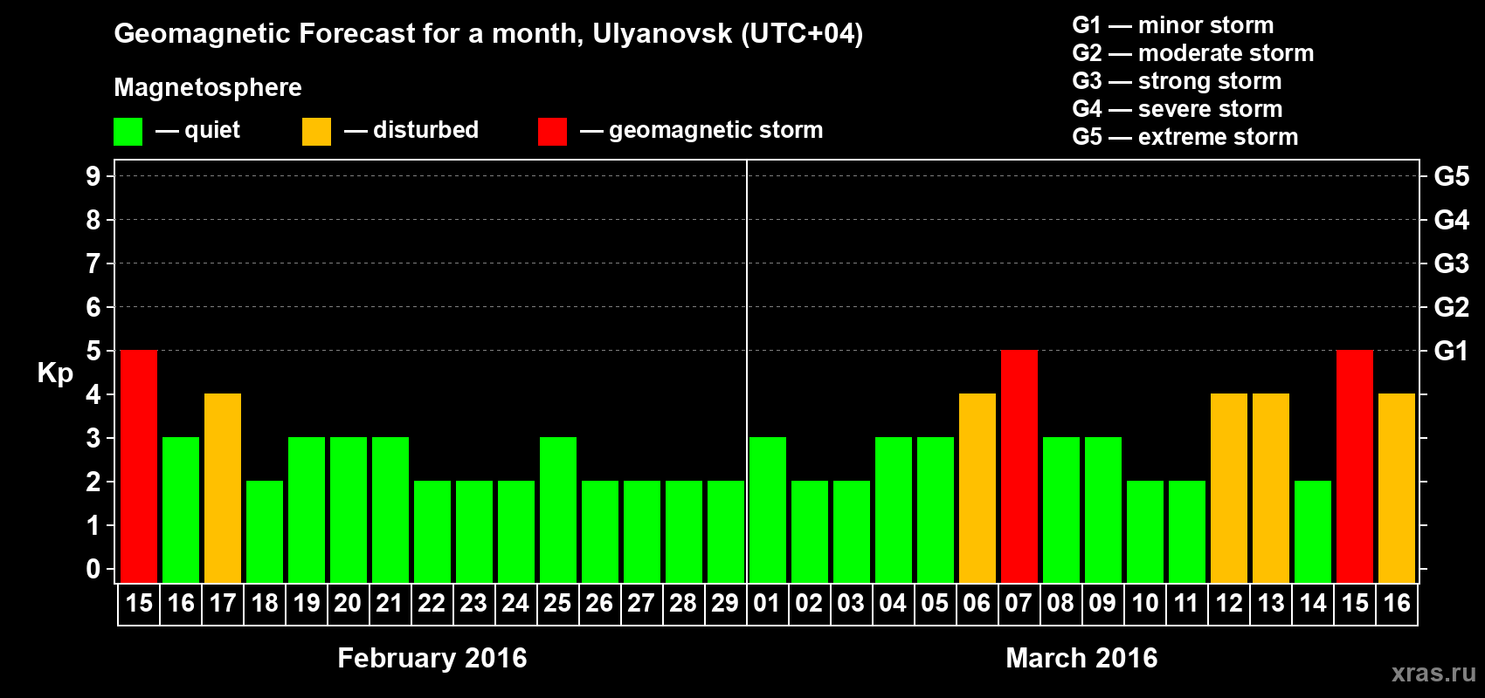The width and height of the screenshot is (1485, 698).
Task: Click the date cell '02' in March
Action: (810, 604)
